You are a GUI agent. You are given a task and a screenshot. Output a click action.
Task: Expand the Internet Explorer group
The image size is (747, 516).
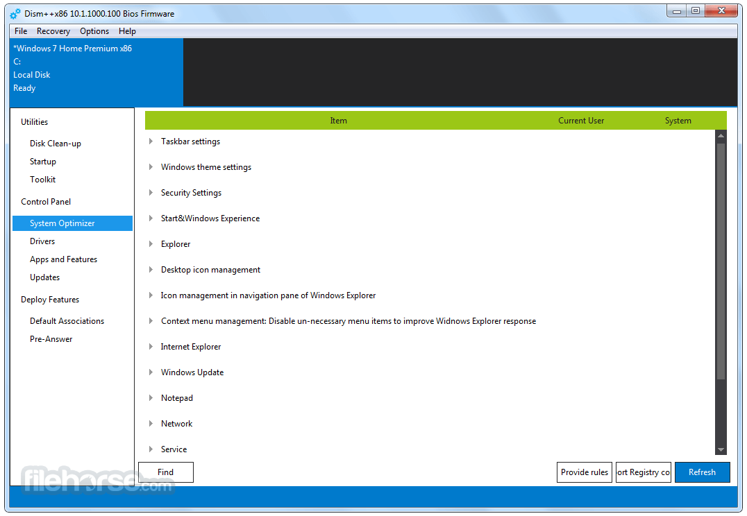coord(151,347)
